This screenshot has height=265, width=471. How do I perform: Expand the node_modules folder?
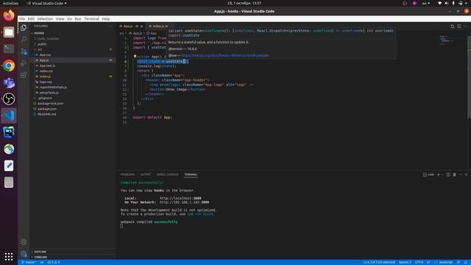pos(47,38)
